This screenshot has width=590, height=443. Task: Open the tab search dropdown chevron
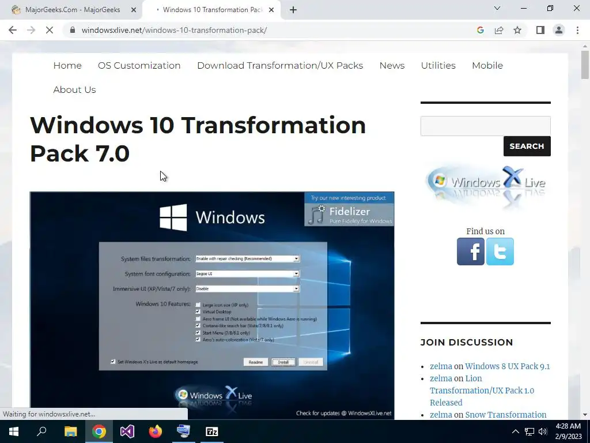497,8
